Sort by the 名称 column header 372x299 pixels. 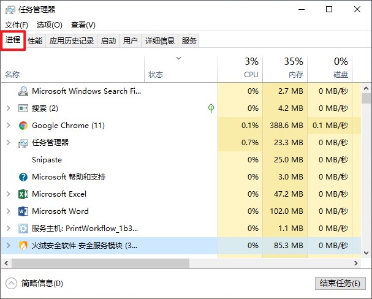coord(72,69)
